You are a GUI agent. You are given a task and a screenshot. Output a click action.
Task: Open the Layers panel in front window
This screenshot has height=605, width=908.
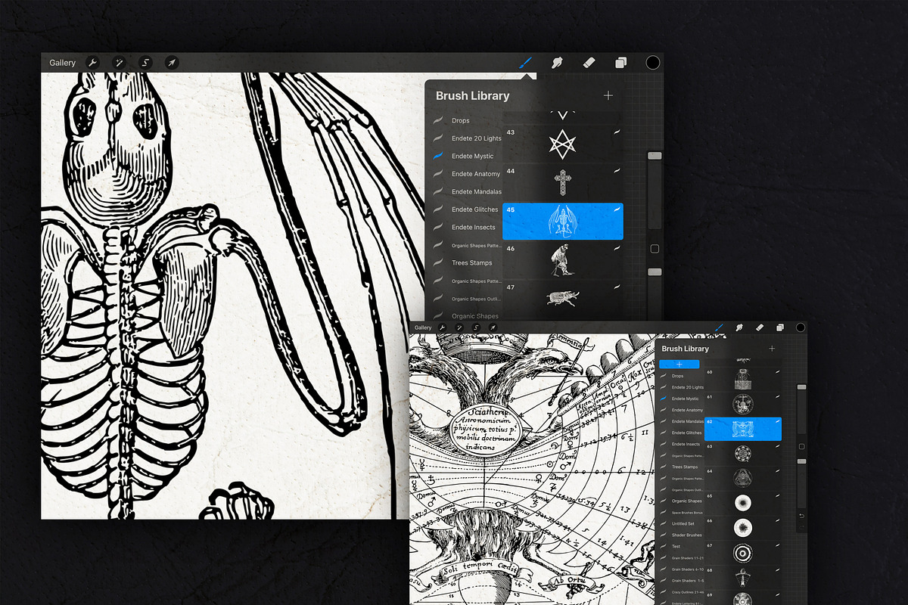[780, 327]
